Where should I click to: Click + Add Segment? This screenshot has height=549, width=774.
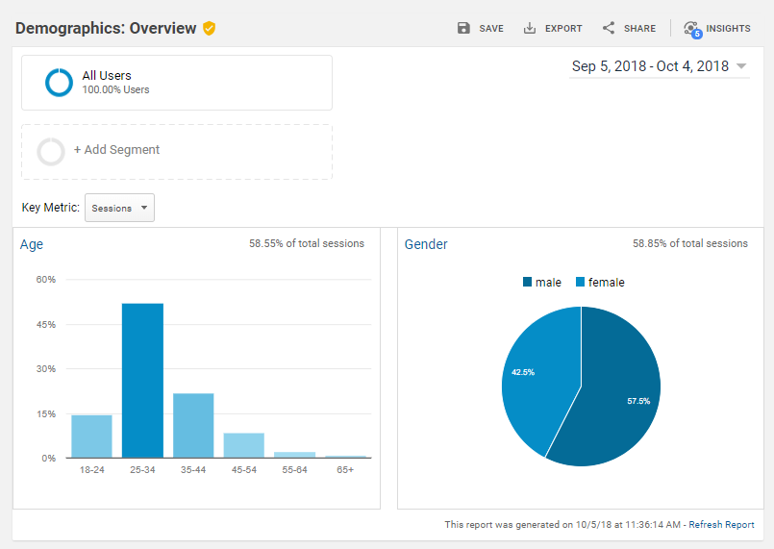pyautogui.click(x=116, y=150)
